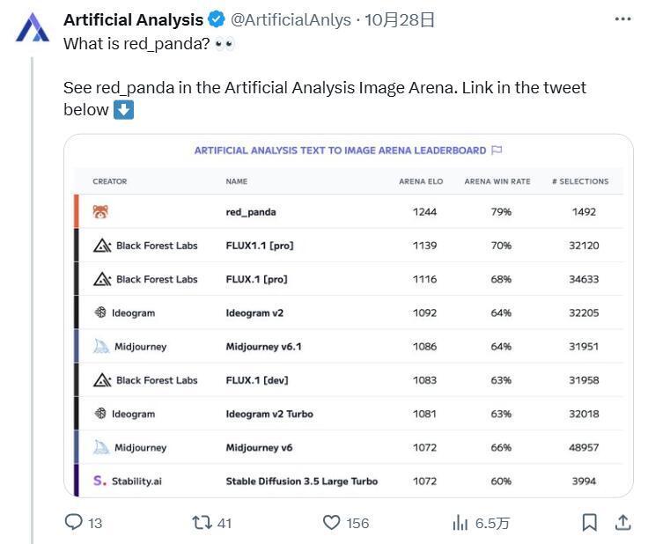This screenshot has width=648, height=544.
Task: Click the flag icon beside the leaderboard title
Action: [497, 151]
